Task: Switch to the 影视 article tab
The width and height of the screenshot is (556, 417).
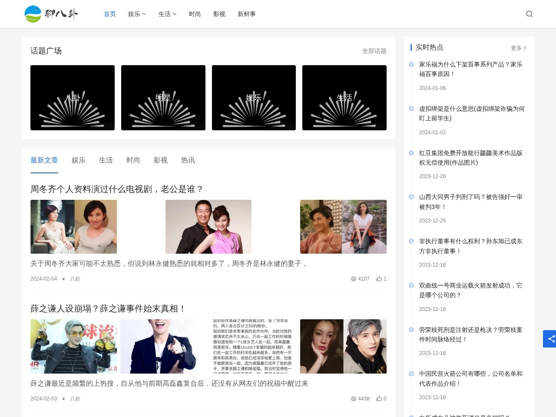Action: (x=161, y=160)
